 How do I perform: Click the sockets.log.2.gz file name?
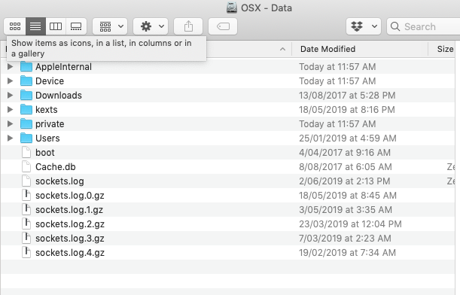point(70,224)
